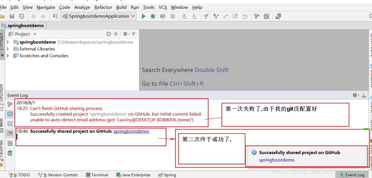Run SpringbootdemoApplication with green play icon

click(144, 16)
